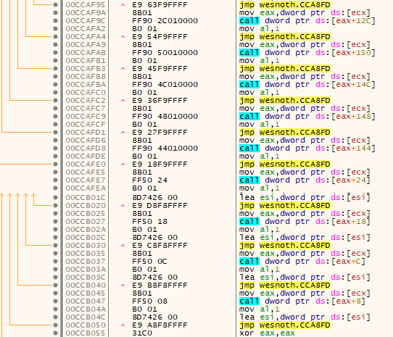Image resolution: width=393 pixels, height=337 pixels.
Task: Click mov eax,dword ptr at 00CCB045
Action: pos(305,293)
